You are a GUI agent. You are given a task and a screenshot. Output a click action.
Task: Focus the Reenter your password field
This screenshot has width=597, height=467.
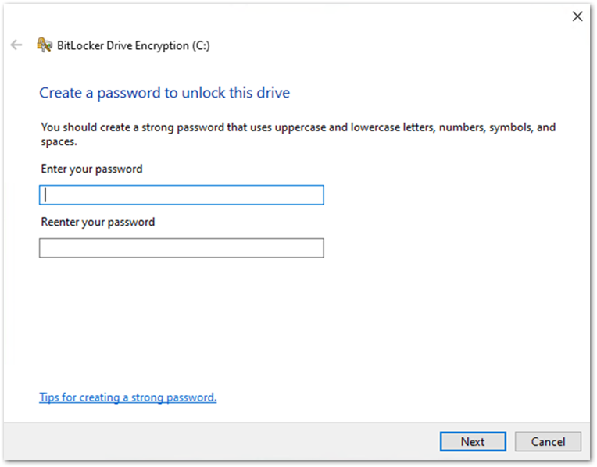(x=181, y=248)
